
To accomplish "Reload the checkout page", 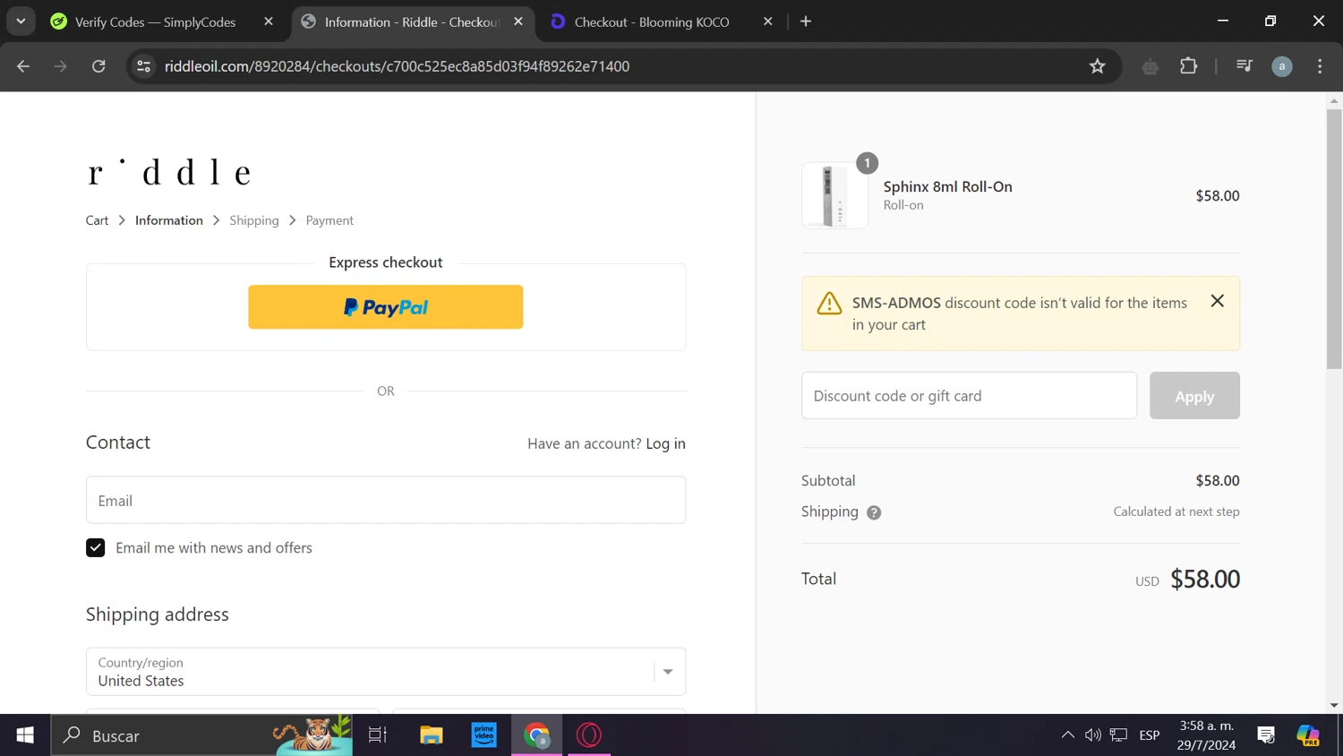I will pyautogui.click(x=98, y=66).
